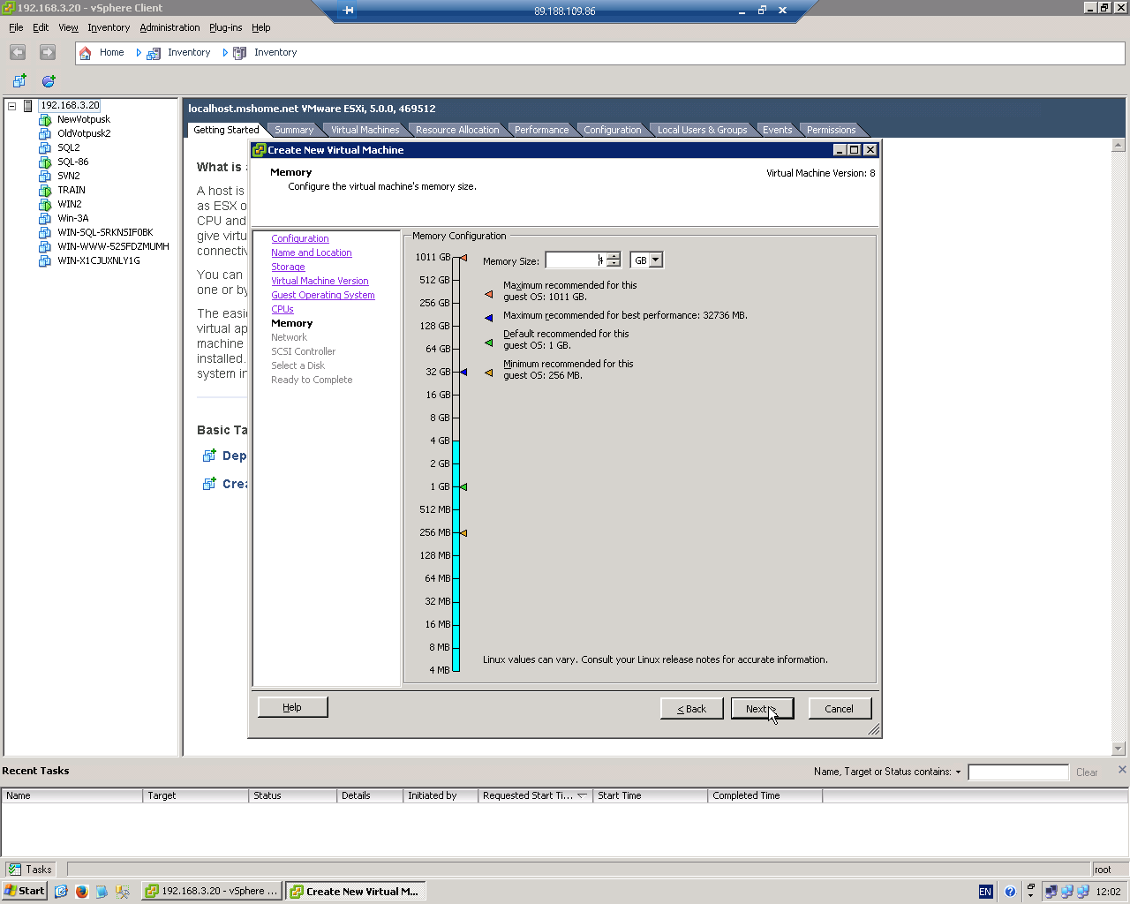Viewport: 1130px width, 904px height.
Task: Open the memory unit GB dropdown
Action: [x=655, y=260]
